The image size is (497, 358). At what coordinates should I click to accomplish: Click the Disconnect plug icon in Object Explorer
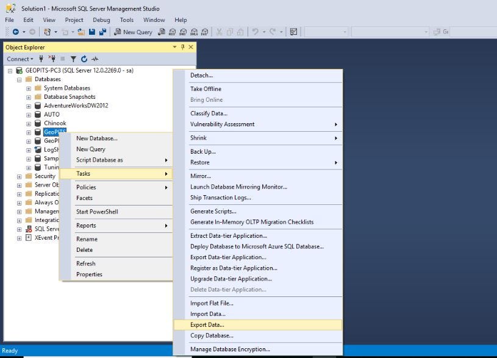[52, 59]
